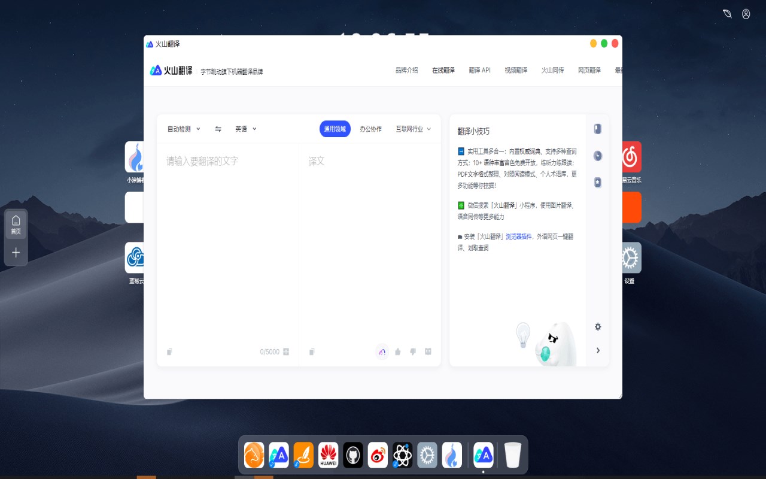
Task: Open the target language 英语 dropdown
Action: tap(246, 129)
